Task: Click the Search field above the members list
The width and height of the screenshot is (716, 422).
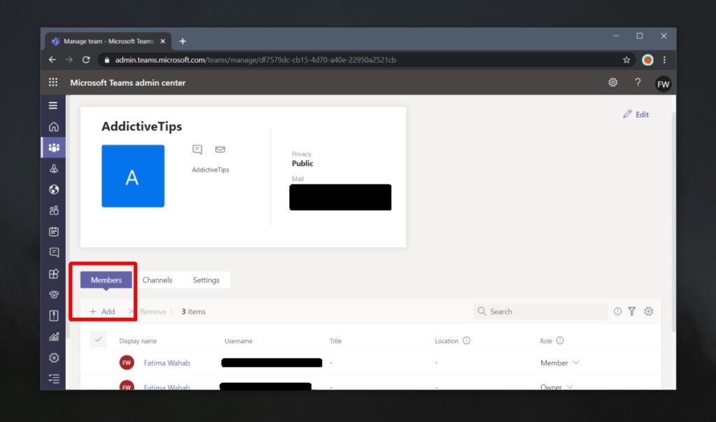Action: coord(540,312)
